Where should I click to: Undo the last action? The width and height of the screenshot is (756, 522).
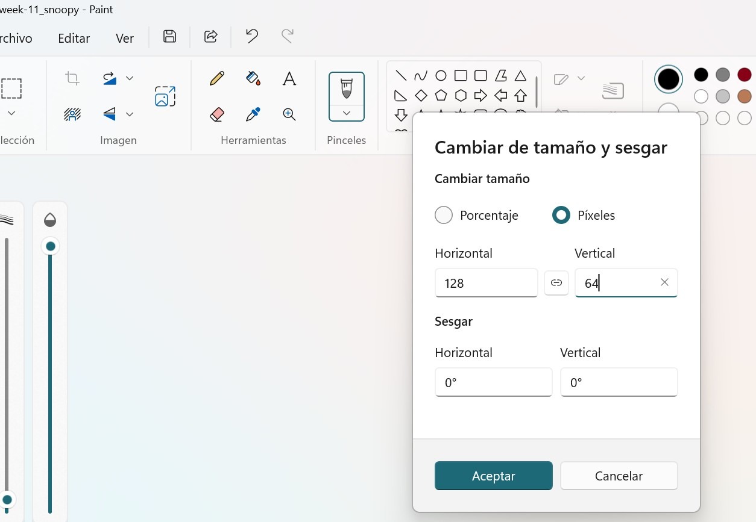(252, 36)
